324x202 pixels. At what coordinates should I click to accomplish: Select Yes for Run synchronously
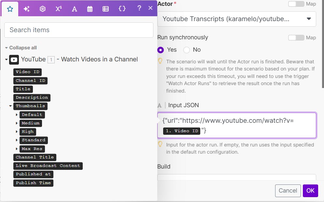pos(161,50)
